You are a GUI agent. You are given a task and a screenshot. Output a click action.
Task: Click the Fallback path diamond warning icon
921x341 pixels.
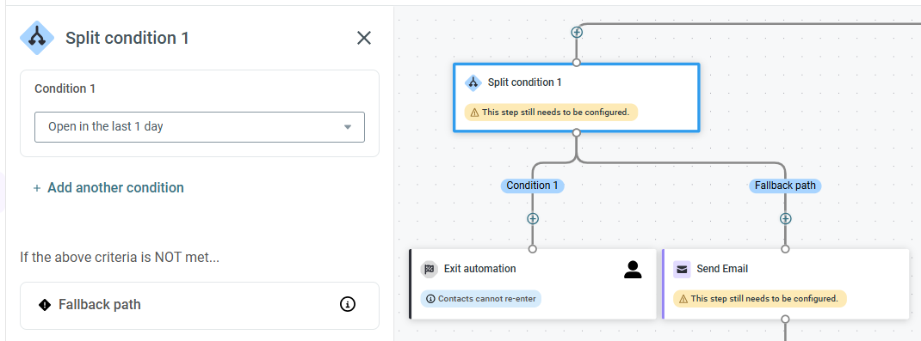click(x=45, y=305)
